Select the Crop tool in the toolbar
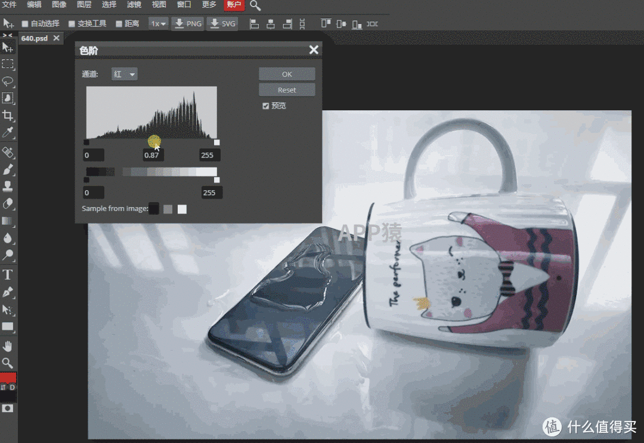 point(8,115)
